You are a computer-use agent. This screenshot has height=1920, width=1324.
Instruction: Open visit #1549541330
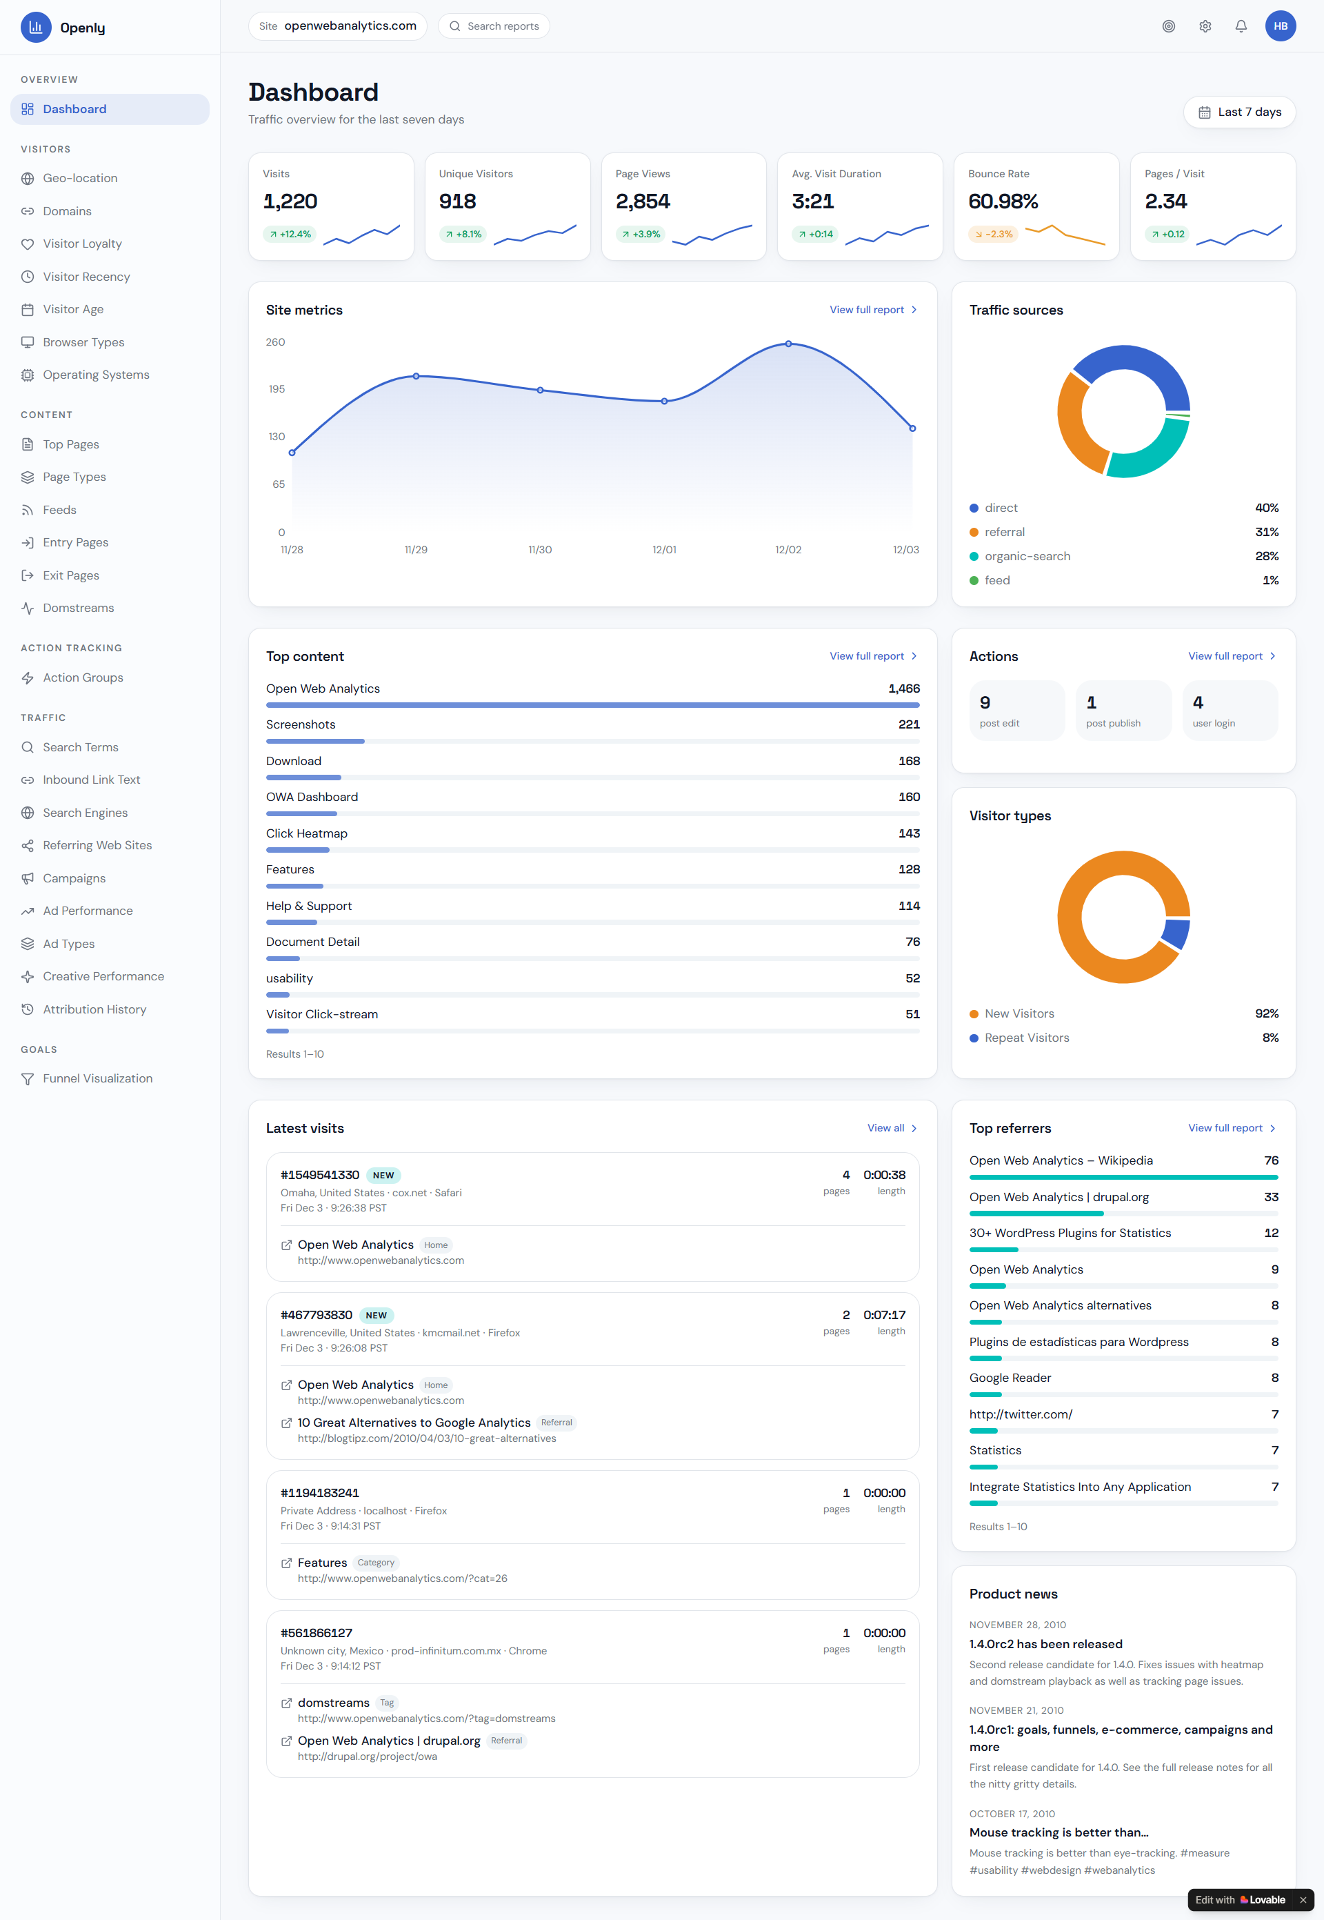pos(319,1176)
